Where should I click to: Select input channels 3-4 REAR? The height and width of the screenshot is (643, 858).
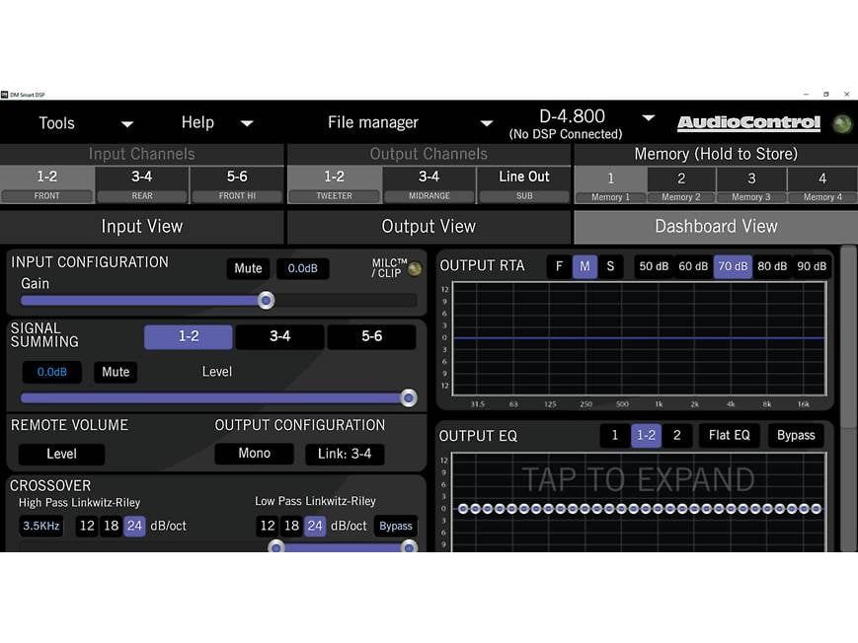point(142,184)
